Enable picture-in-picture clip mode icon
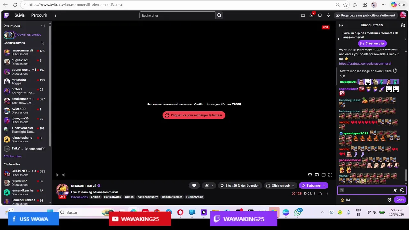 [x=317, y=175]
